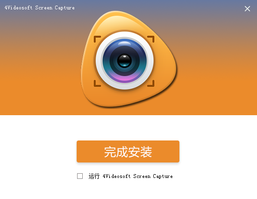Click the top-left focus bracket in the logo
This screenshot has height=199, width=257.
(97, 39)
